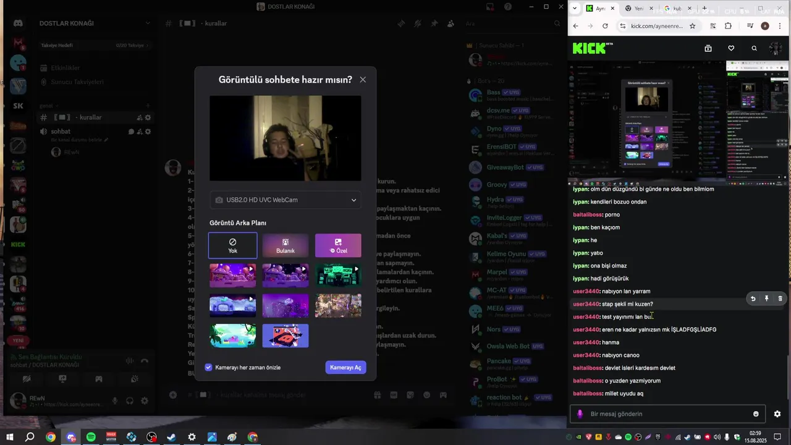Toggle Discord member list icon

[450, 23]
